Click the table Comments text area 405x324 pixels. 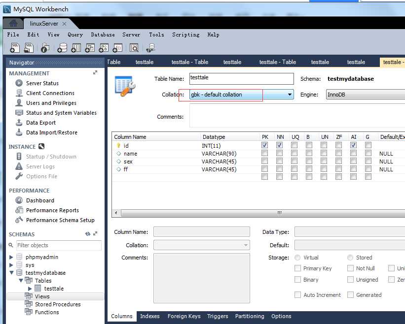pos(297,116)
